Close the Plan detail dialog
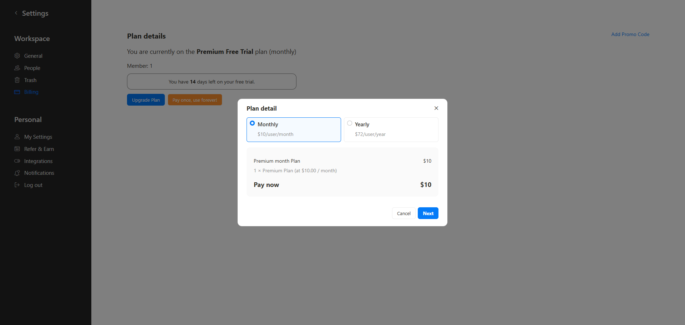 436,108
